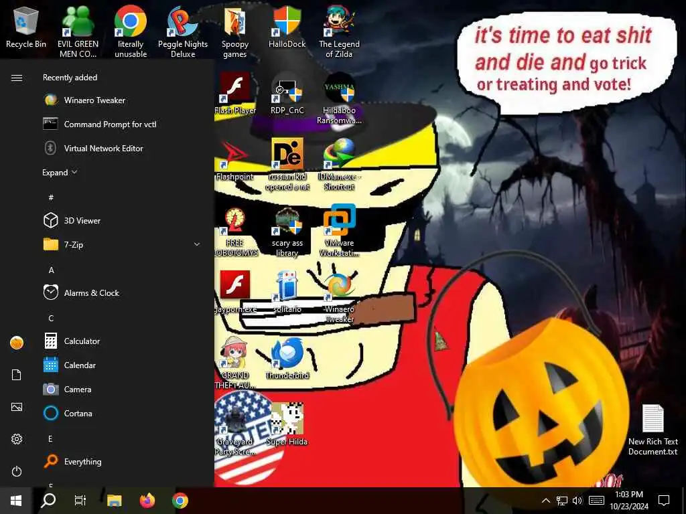686x514 pixels.
Task: Launch Firefox from the taskbar
Action: coord(147,501)
